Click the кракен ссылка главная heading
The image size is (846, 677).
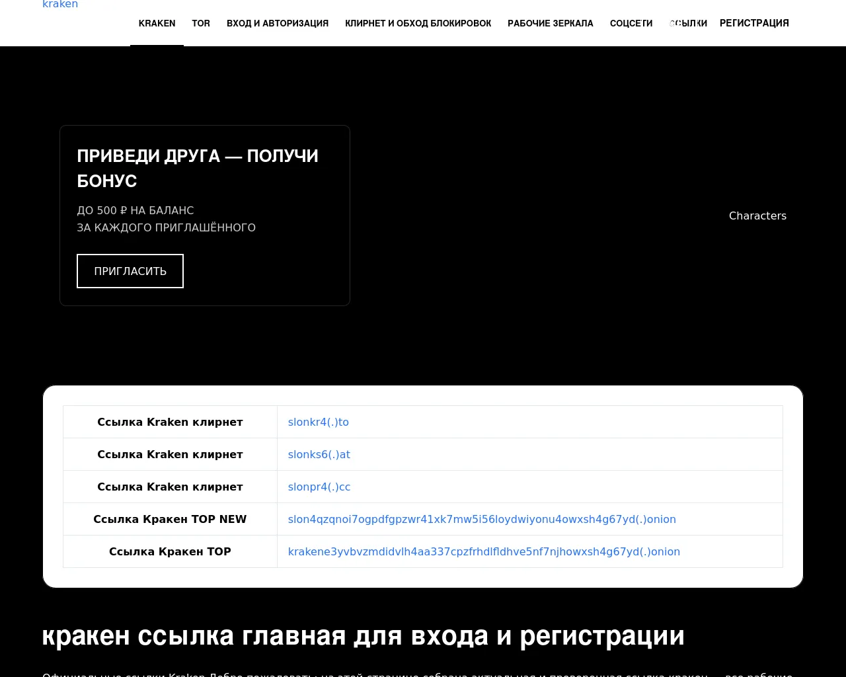[364, 636]
